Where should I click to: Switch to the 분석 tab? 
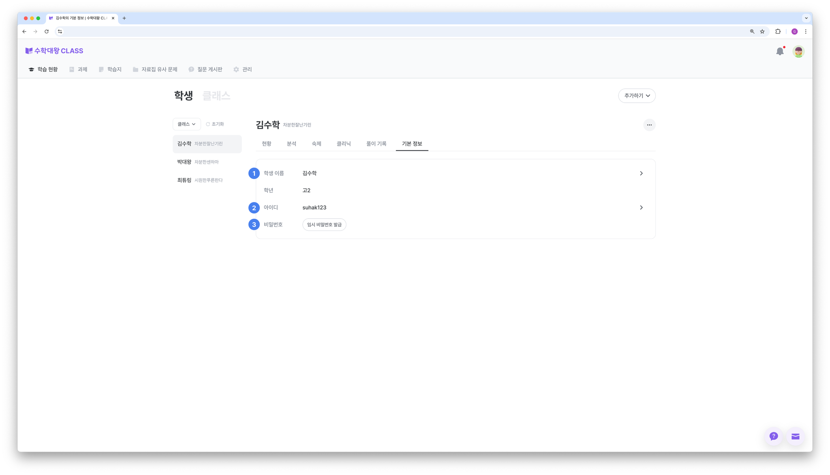[291, 144]
